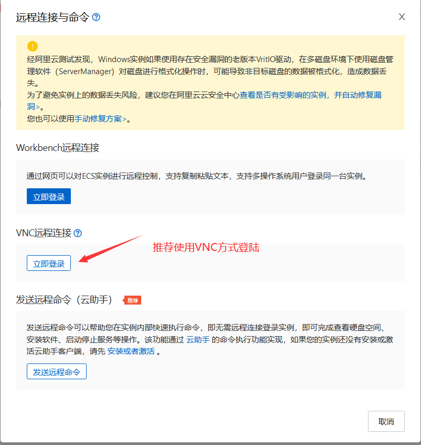Click the red 推荐 tag badge
Screen dimensions: 421x445
click(132, 300)
